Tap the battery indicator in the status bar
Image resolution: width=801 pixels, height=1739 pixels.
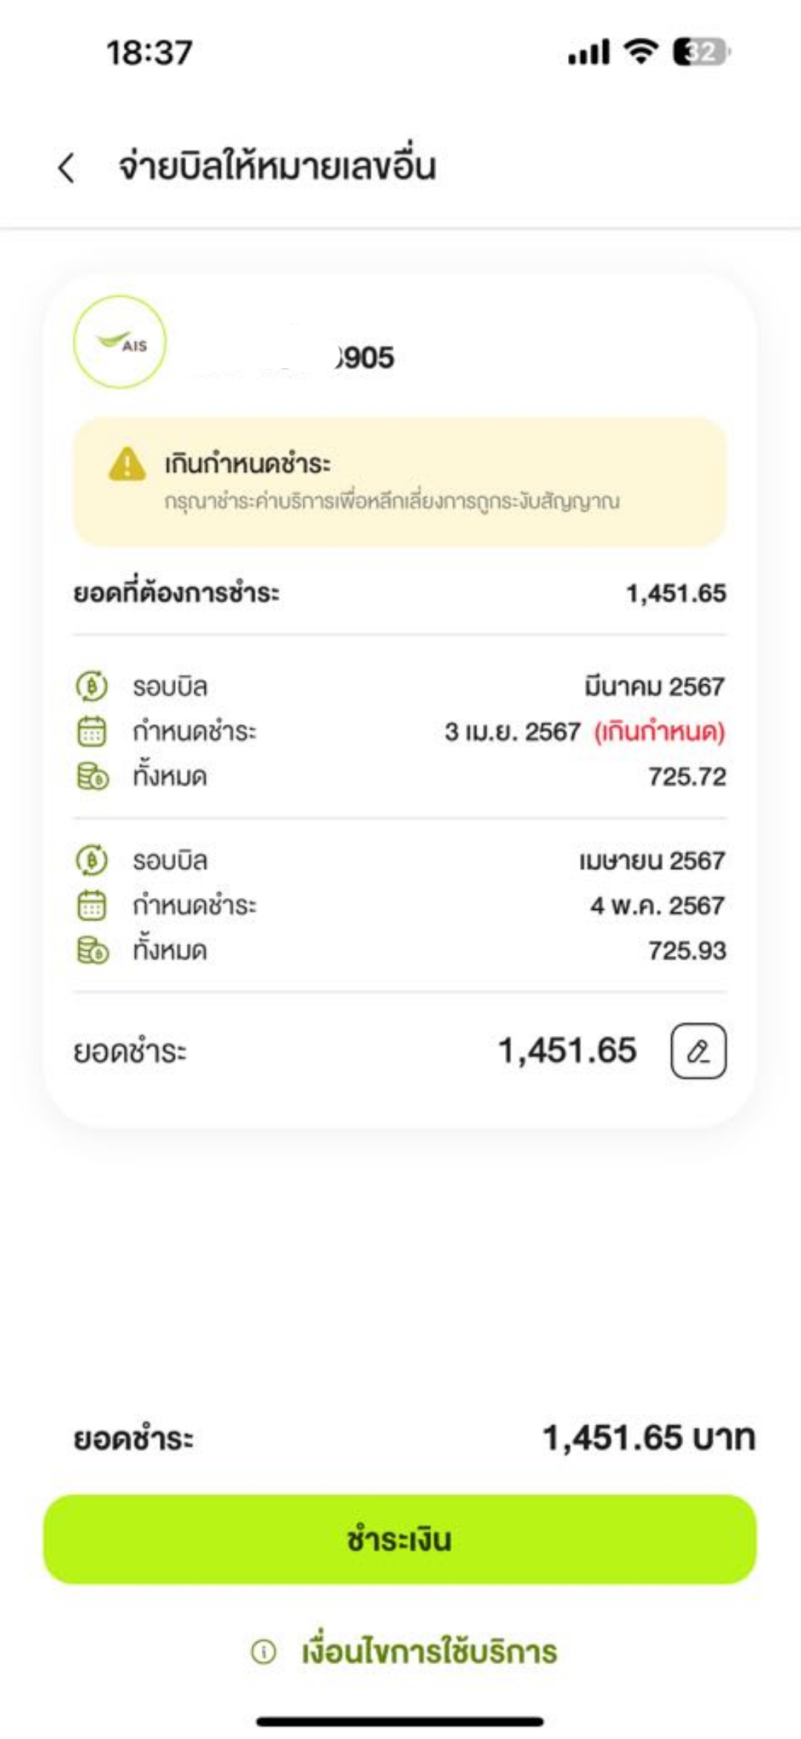coord(700,53)
